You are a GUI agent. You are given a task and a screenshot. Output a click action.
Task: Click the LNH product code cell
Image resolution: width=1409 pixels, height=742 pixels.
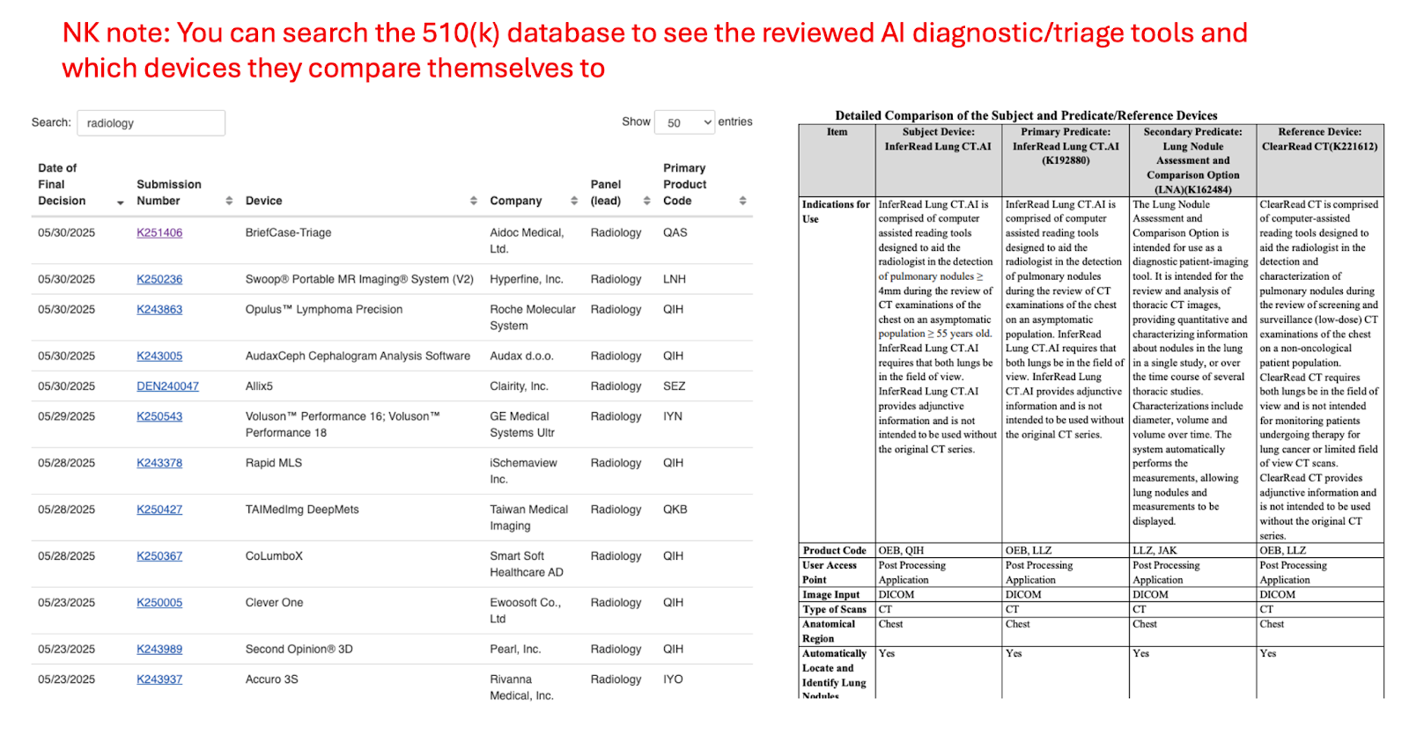(x=675, y=279)
